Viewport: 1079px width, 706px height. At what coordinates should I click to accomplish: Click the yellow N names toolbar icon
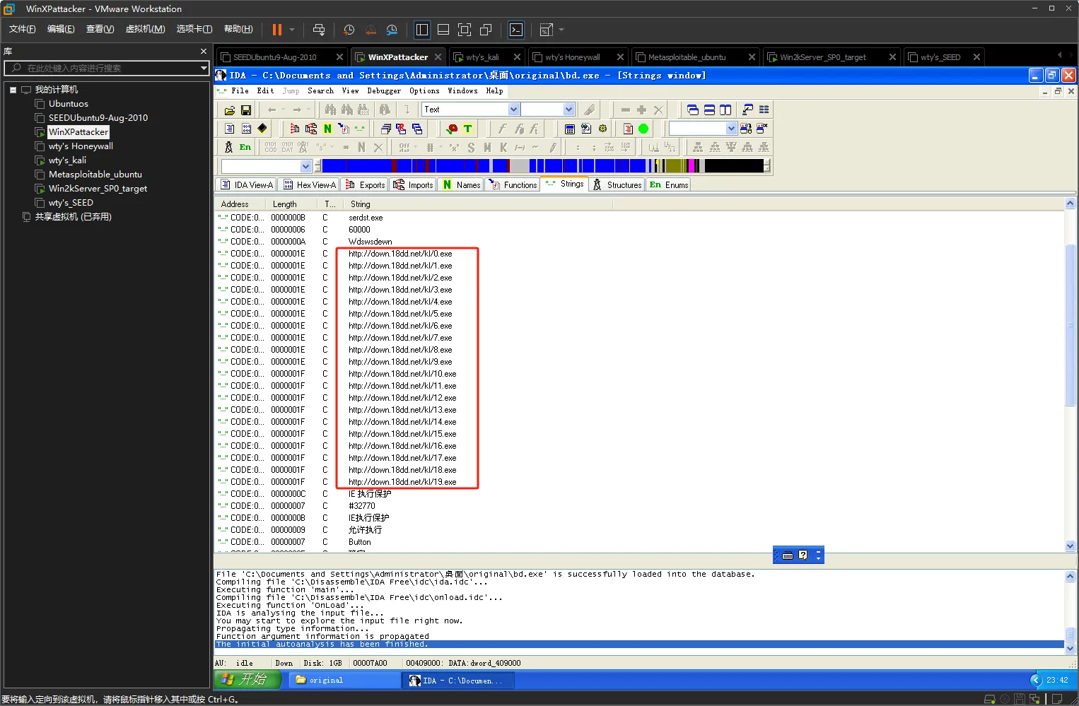[x=327, y=129]
